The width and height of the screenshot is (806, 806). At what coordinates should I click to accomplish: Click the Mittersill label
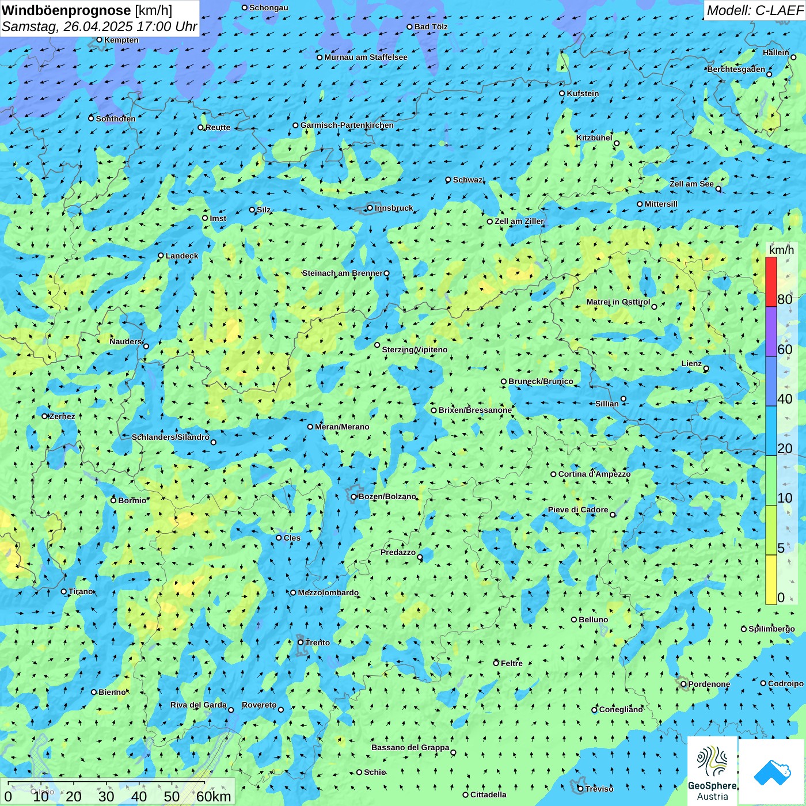point(661,204)
